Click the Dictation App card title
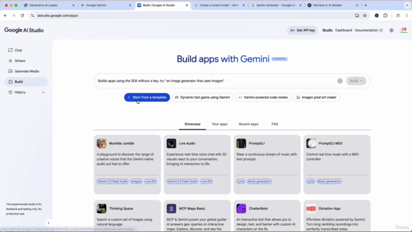Viewport: 412px width, 232px height. tap(329, 208)
